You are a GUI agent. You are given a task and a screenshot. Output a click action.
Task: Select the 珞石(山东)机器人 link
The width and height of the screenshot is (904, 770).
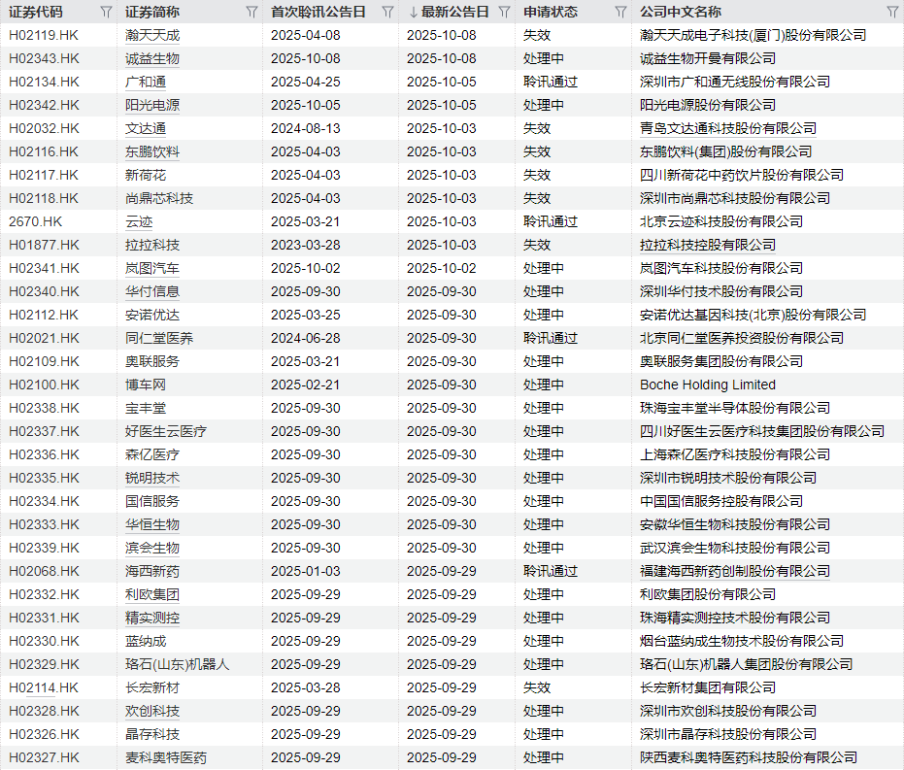[178, 664]
